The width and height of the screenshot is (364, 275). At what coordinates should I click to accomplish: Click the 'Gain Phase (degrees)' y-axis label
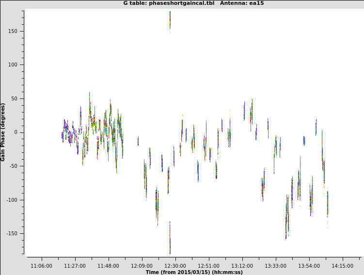tap(3, 132)
